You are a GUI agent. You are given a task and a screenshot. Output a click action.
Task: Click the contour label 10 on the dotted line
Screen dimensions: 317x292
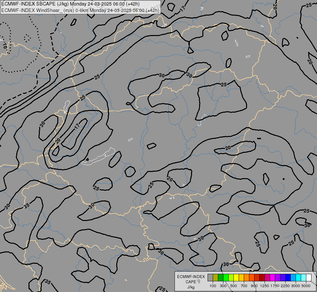pos(5,46)
